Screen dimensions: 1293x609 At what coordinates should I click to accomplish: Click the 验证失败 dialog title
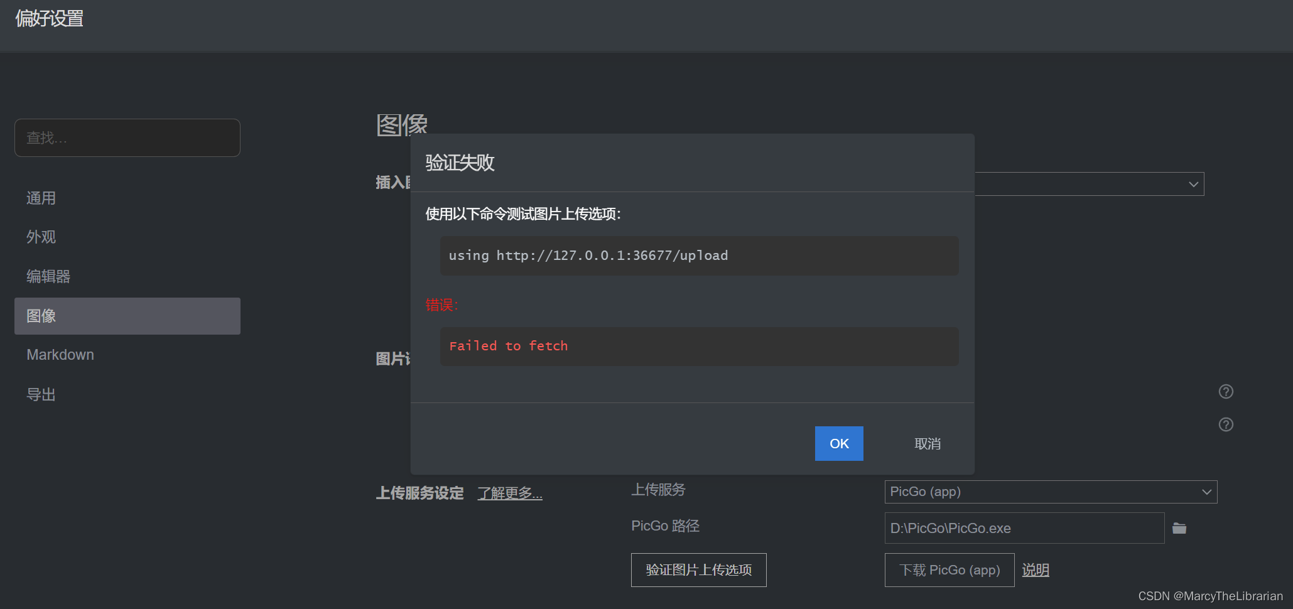460,163
